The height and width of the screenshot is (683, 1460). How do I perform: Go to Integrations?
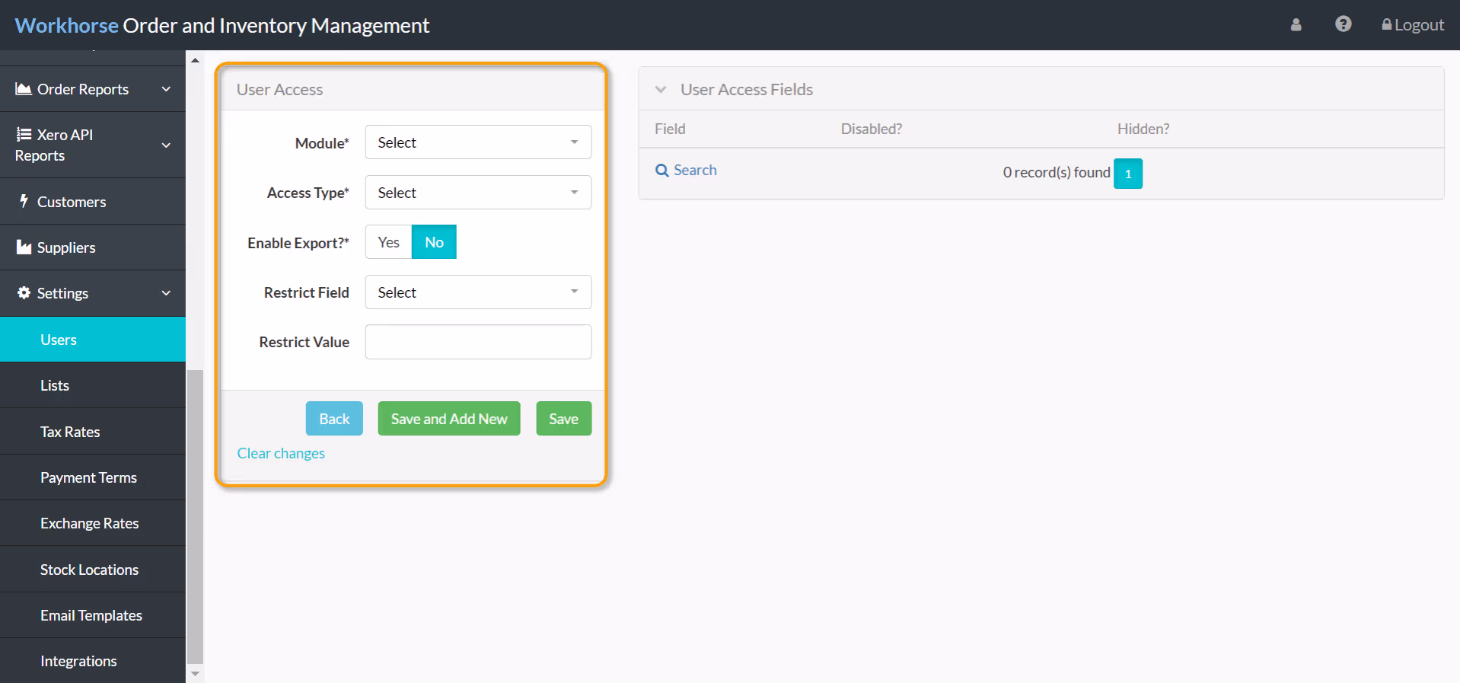(93, 661)
